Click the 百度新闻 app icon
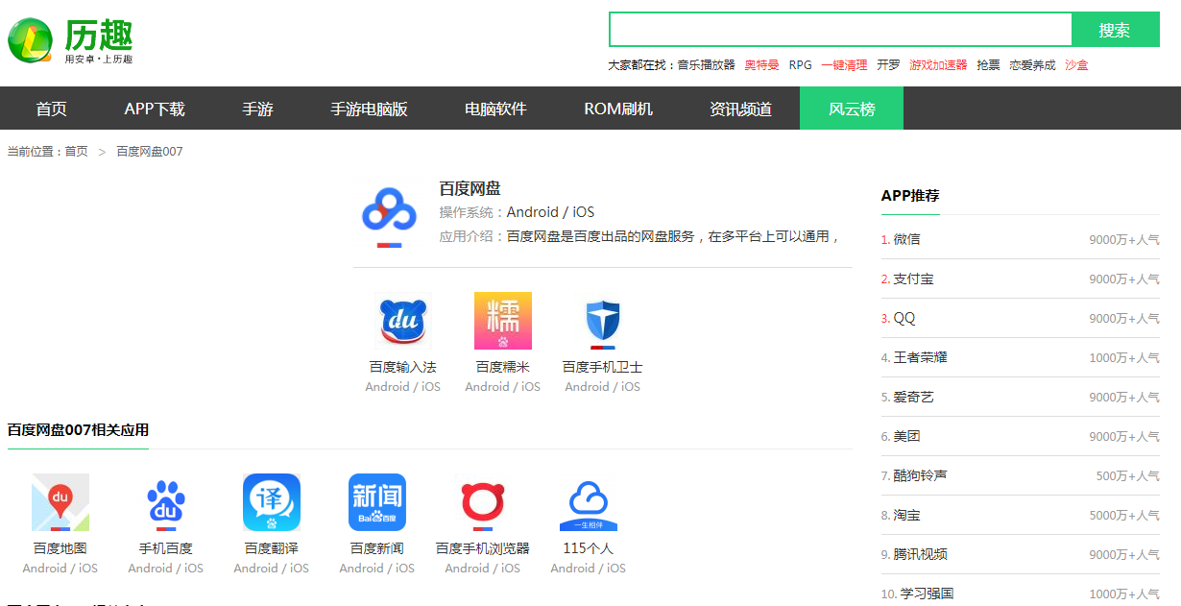Screen dimensions: 1181x606 tap(377, 502)
